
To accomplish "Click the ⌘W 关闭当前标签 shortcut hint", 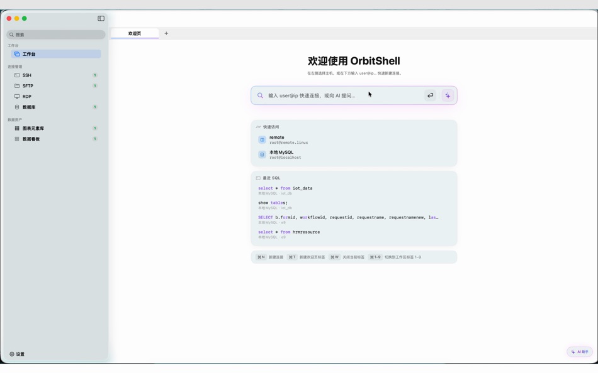I will tap(346, 257).
